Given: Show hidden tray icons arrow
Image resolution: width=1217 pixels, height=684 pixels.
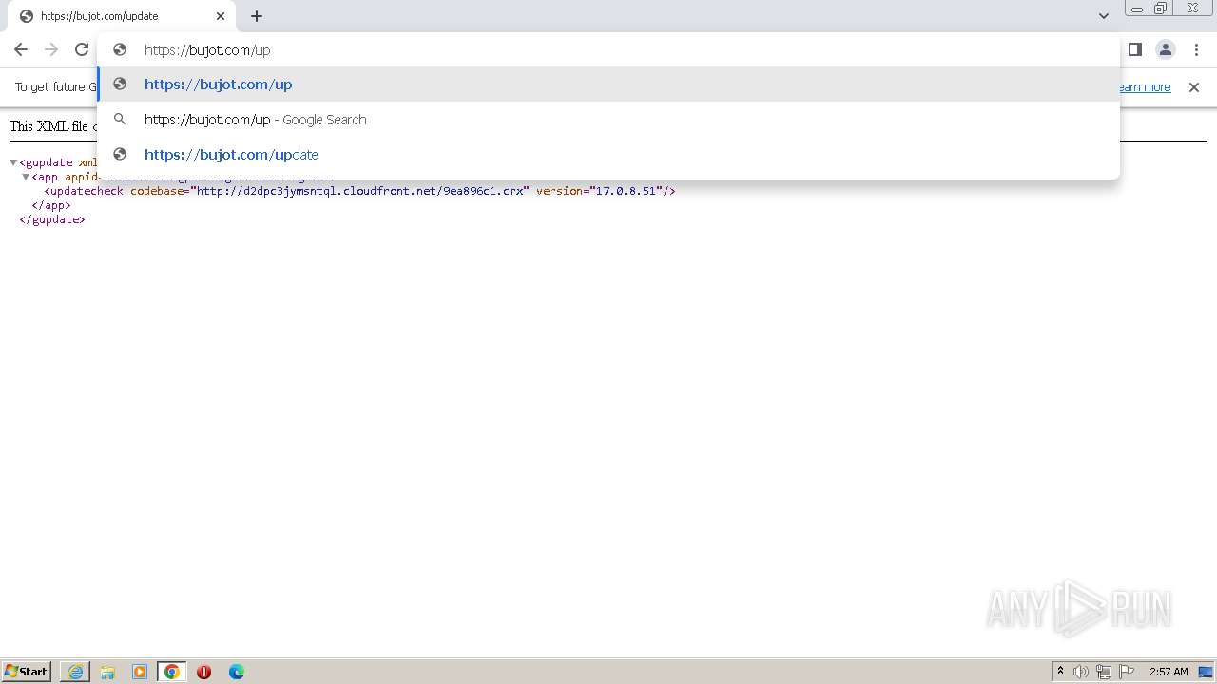Looking at the screenshot, I should 1061,672.
